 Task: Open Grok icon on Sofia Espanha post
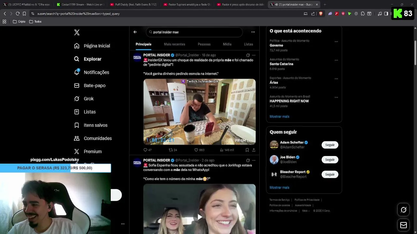(x=248, y=160)
